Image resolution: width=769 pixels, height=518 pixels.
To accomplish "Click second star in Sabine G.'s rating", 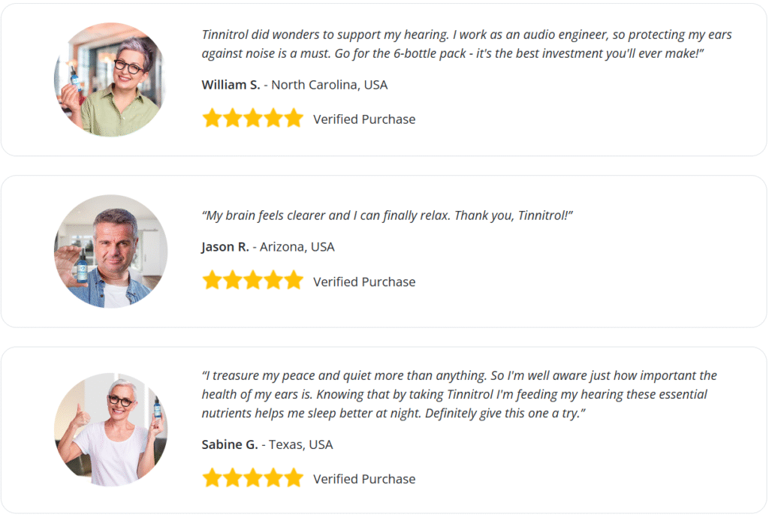I will pyautogui.click(x=233, y=478).
